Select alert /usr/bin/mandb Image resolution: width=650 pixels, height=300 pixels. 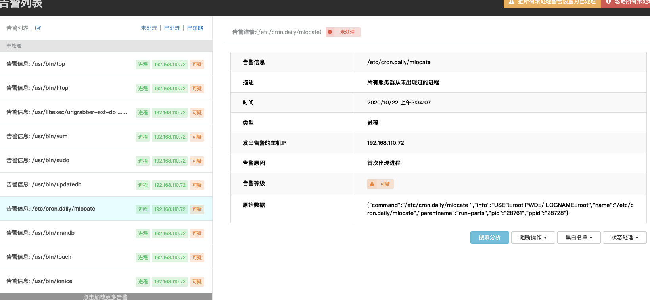click(106, 233)
